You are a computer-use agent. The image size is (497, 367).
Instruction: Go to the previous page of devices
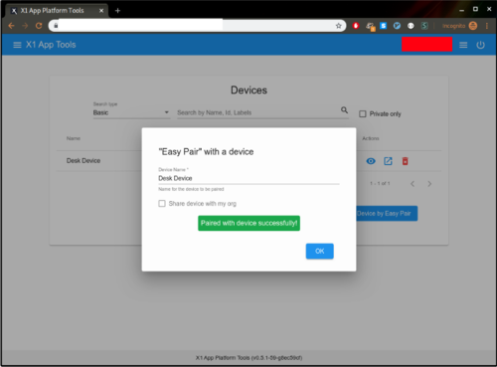[413, 184]
